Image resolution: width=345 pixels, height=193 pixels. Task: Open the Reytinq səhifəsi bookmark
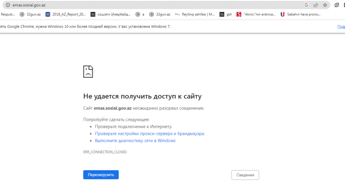click(x=195, y=14)
